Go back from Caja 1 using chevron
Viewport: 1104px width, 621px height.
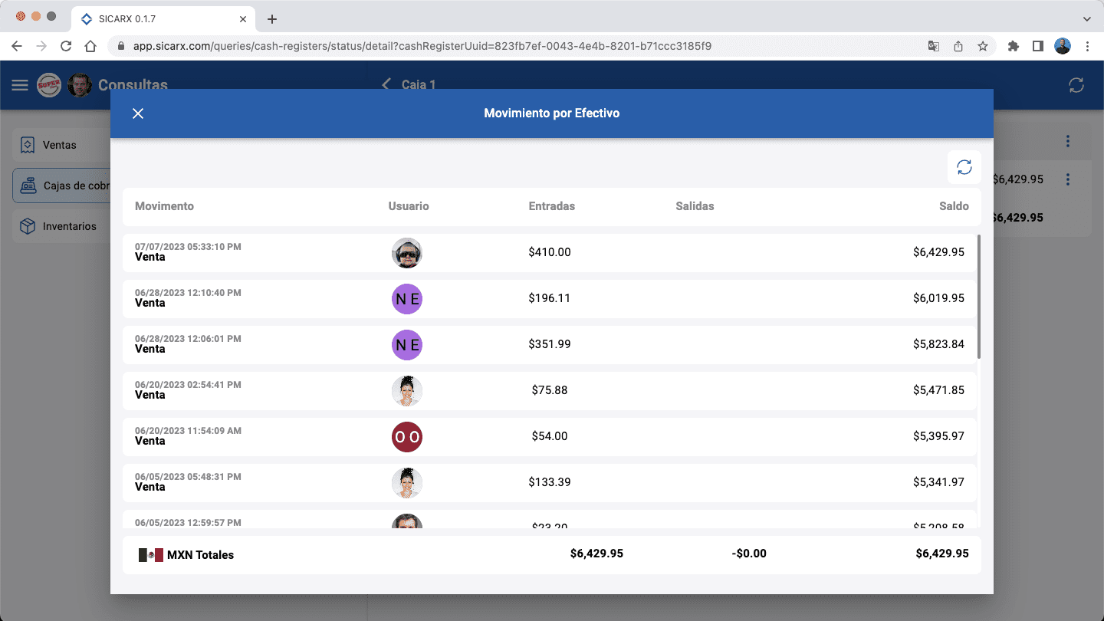[x=386, y=84]
